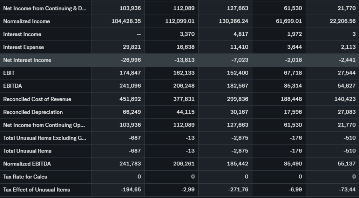Click the truncated Total Unusual Items Excluding G... label
This screenshot has height=198, width=359.
pyautogui.click(x=45, y=138)
